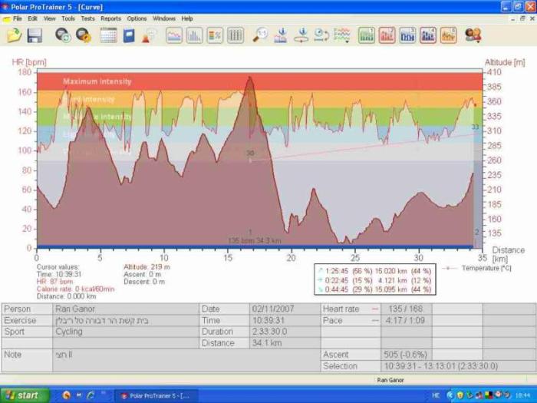Click the percentage distribution chart icon
This screenshot has height=403, width=537.
pos(215,35)
